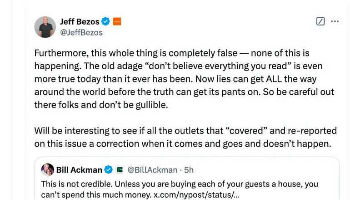Click the empty header area of the quoted post card
Viewport: 350px width, 200px height.
click(x=265, y=169)
